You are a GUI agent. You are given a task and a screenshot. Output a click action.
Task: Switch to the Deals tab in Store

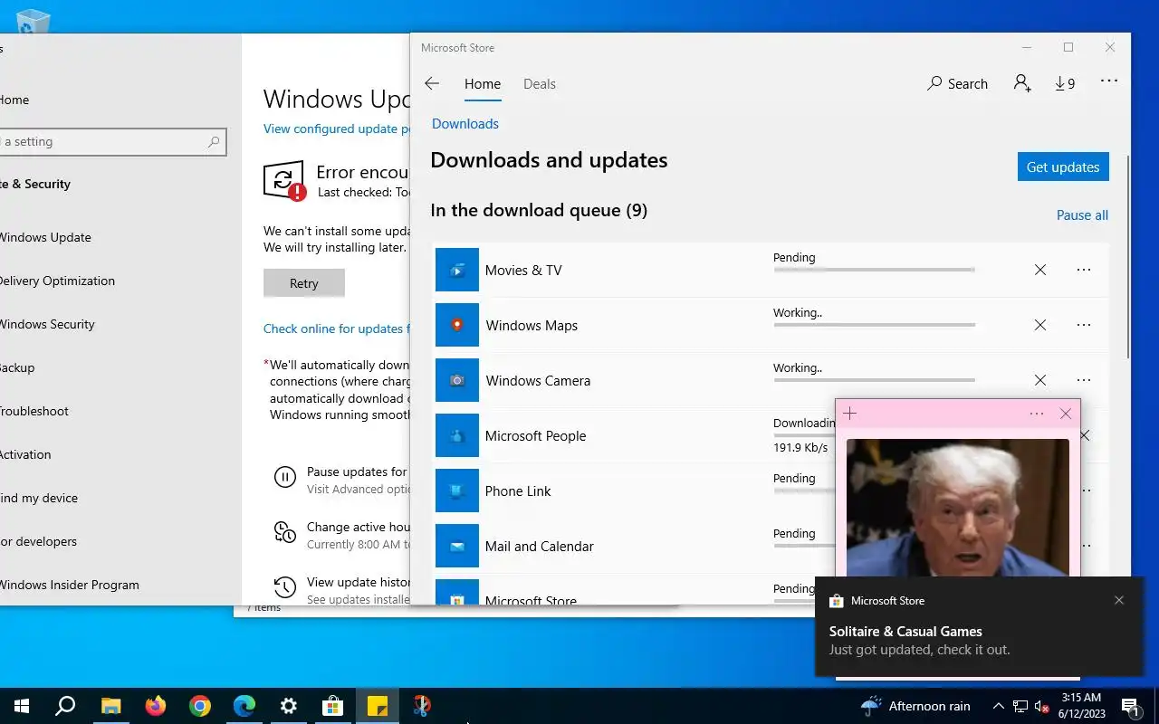(540, 83)
